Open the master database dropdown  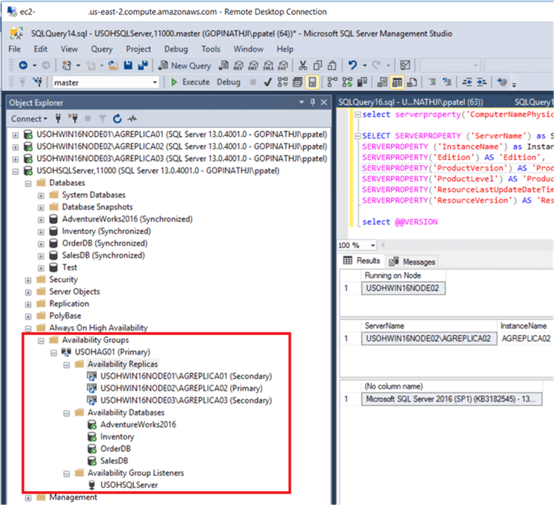154,82
